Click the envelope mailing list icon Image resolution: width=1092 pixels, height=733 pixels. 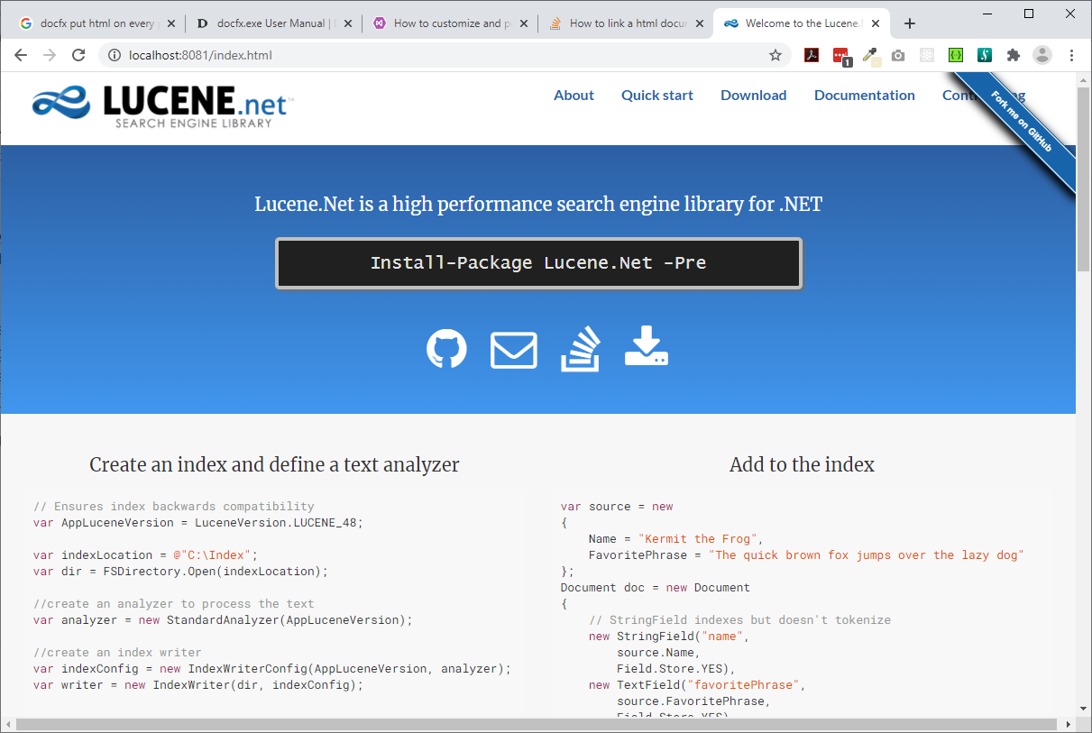tap(514, 351)
